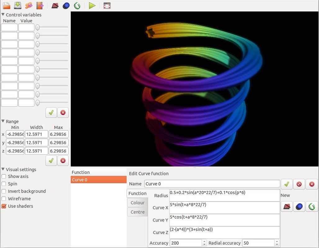The height and width of the screenshot is (248, 319).
Task: Add a new sphere from the top toolbar
Action: (66, 6)
